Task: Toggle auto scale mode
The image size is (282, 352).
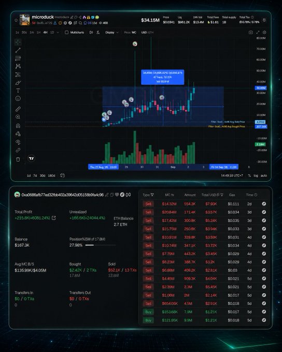Action: (x=264, y=175)
